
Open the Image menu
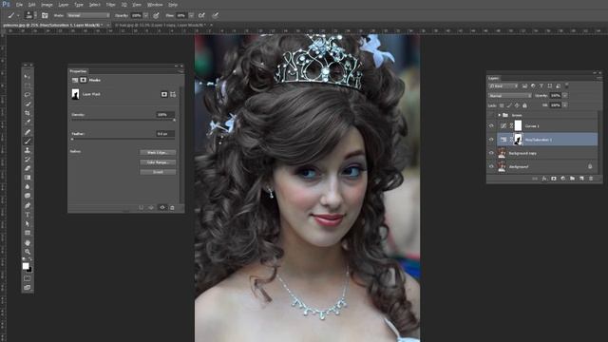(47, 5)
